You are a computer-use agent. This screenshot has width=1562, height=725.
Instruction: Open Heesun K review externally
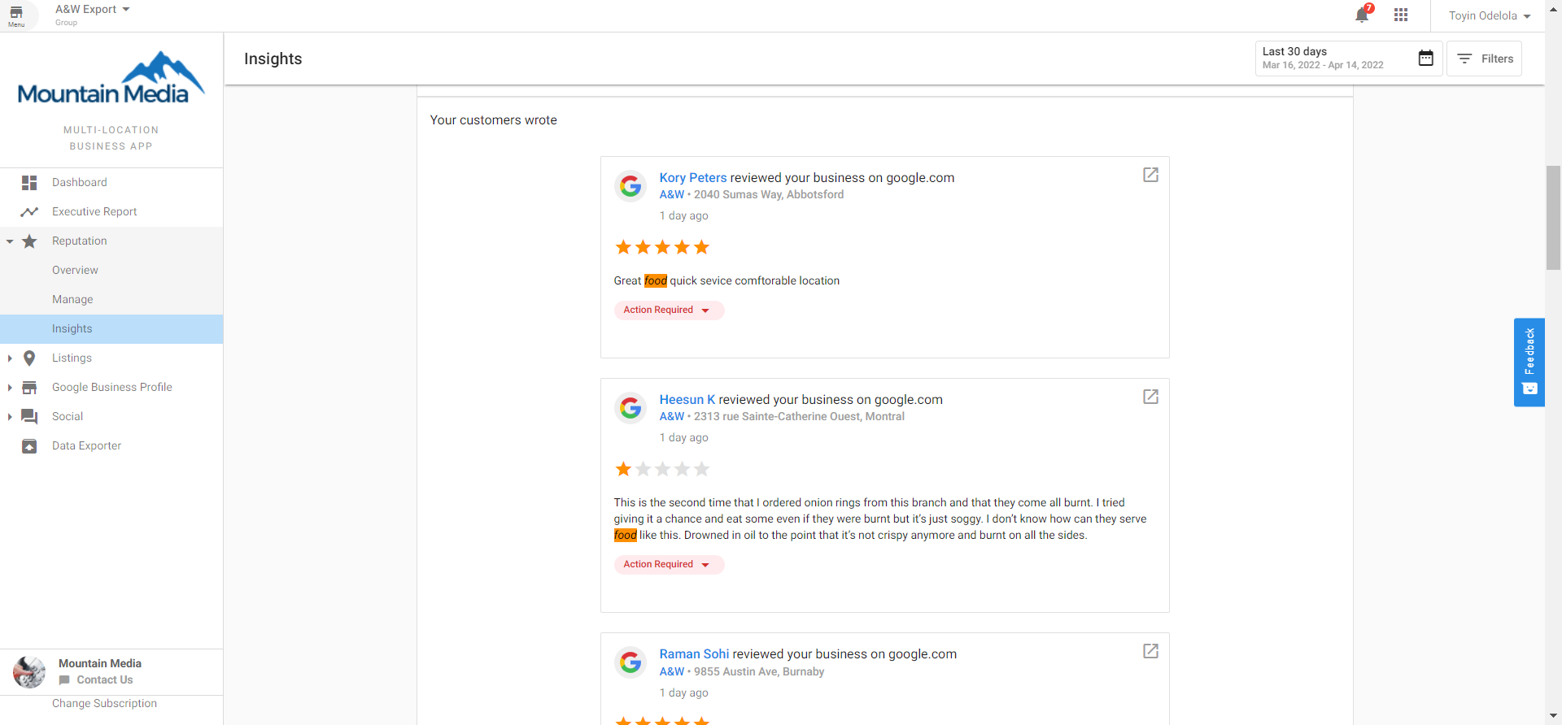click(1150, 397)
